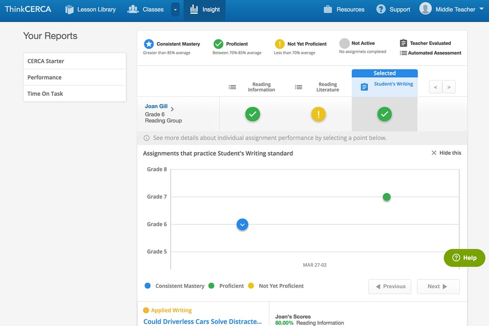The width and height of the screenshot is (489, 326).
Task: Click the Reading Literature list icon
Action: pyautogui.click(x=299, y=87)
